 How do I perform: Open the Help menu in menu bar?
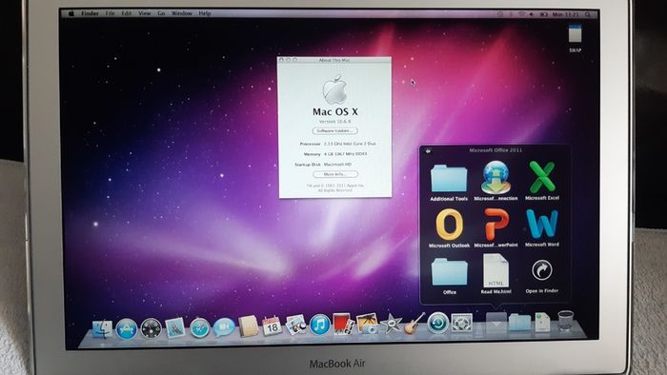pos(205,13)
